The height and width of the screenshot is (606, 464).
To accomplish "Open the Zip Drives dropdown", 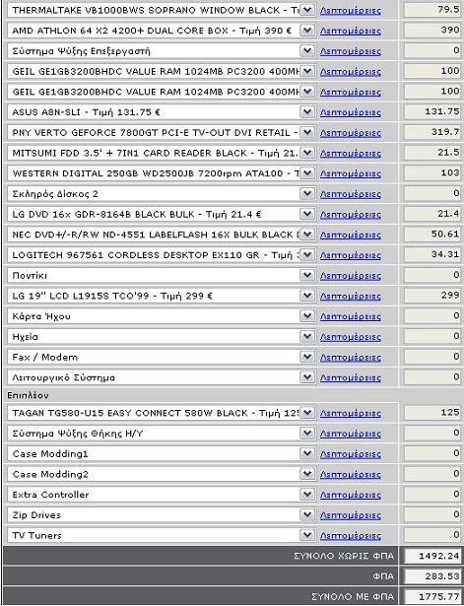I will tap(307, 514).
